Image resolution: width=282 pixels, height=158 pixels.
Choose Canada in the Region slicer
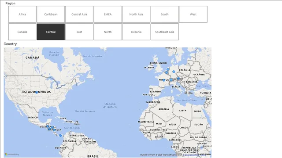[22, 32]
